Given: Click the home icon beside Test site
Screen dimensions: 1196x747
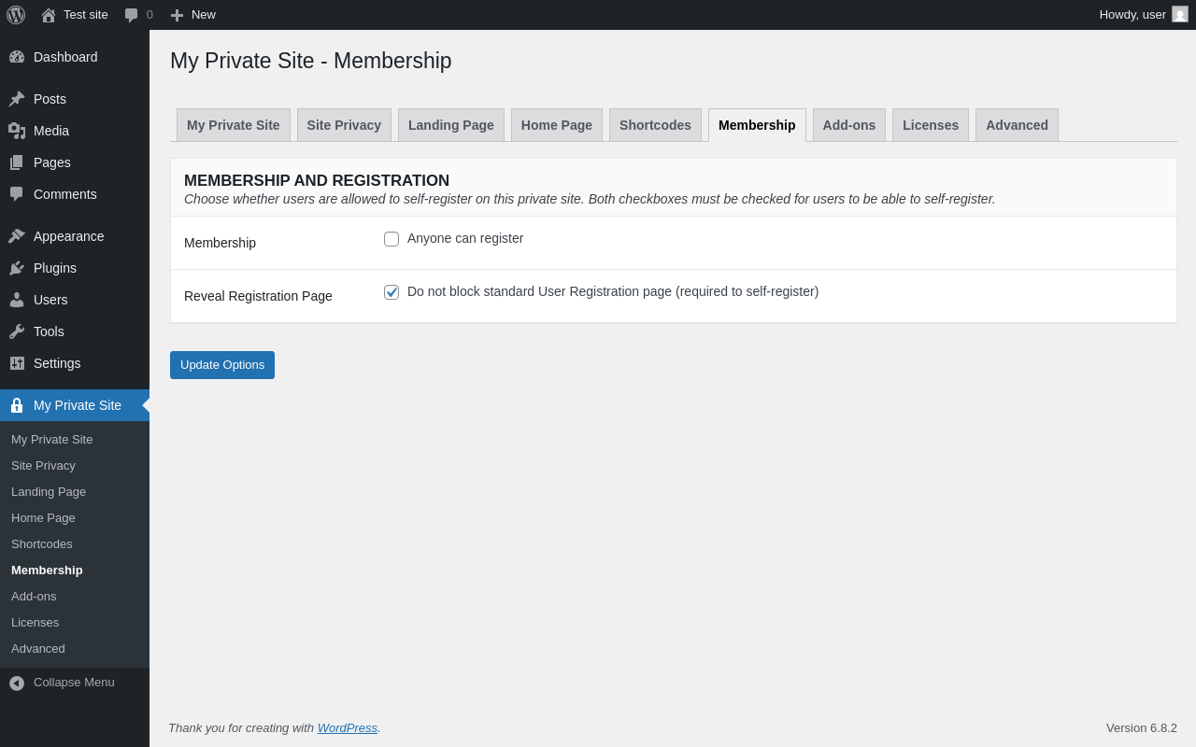Looking at the screenshot, I should (x=49, y=15).
